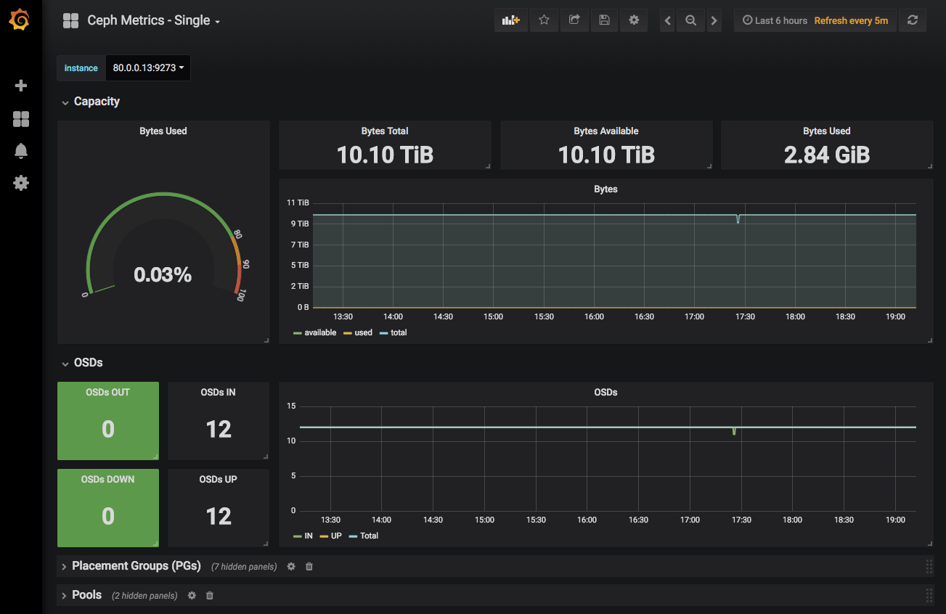The image size is (946, 614).
Task: Open dashboard settings gear in toolbar
Action: pos(634,20)
